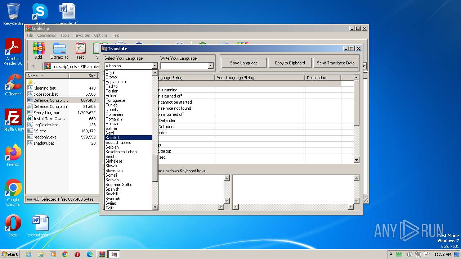The height and width of the screenshot is (259, 461).
Task: Click the Action Center flag tray icon
Action: point(427,254)
